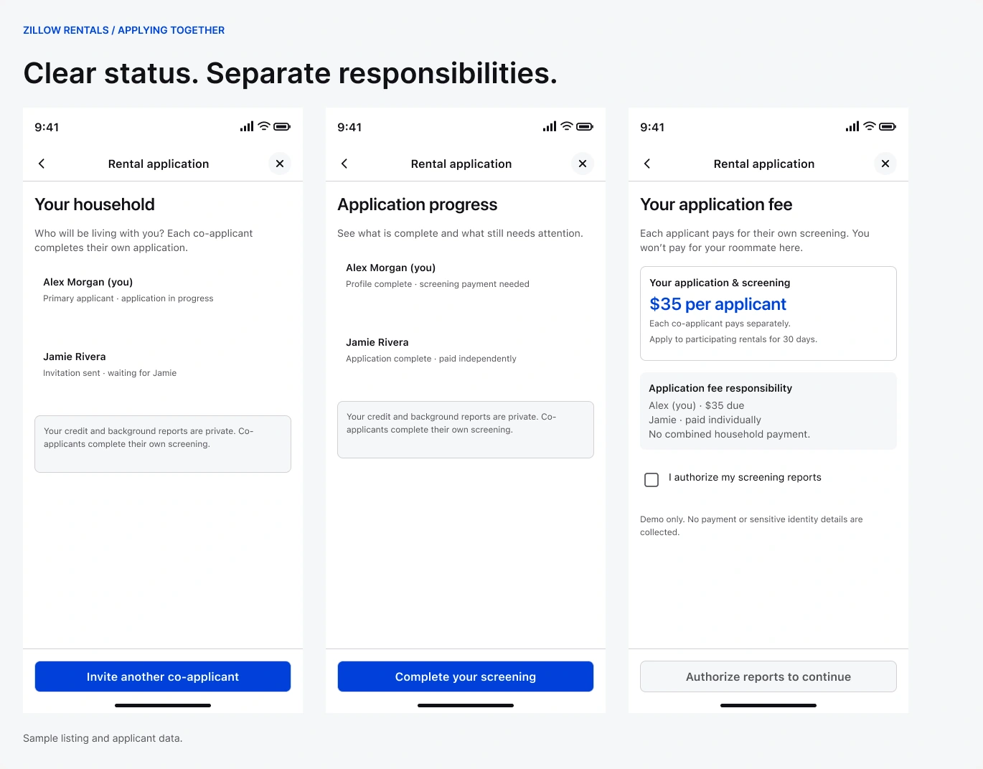Open Alex Morgan profile complete progress row
Screen dimensions: 983x769
[466, 275]
